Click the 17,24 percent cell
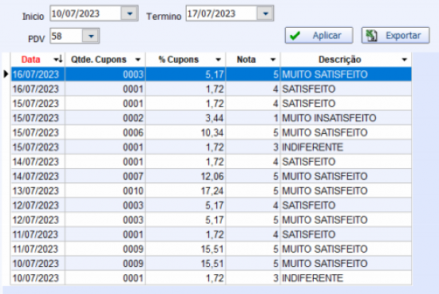Viewport: 439px width, 294px height. tap(186, 190)
